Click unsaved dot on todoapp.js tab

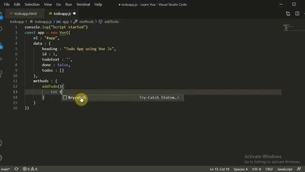click(74, 13)
